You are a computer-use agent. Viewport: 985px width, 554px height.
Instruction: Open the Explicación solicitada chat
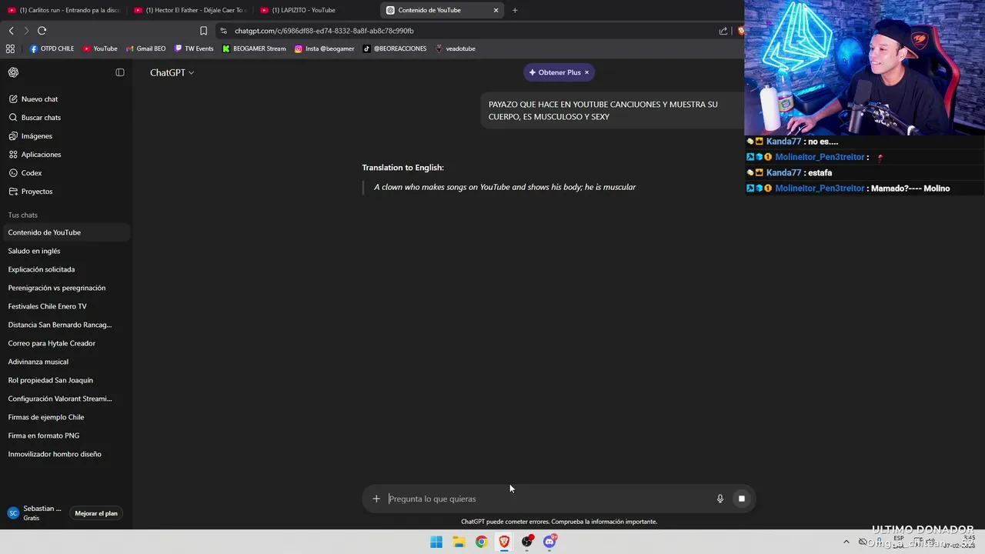point(65,269)
